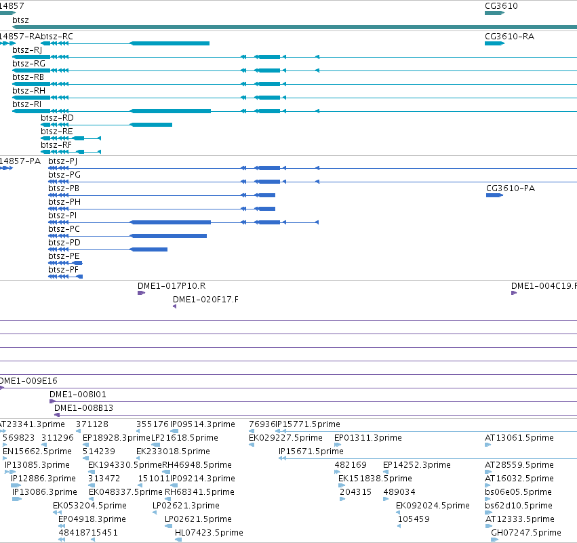Image resolution: width=577 pixels, height=543 pixels.
Task: Select the btsz-RD exon block
Action: pos(151,125)
